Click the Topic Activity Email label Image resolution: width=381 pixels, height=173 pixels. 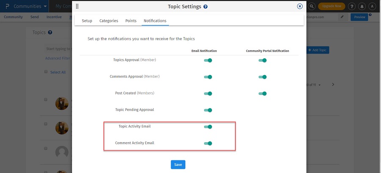pos(135,126)
